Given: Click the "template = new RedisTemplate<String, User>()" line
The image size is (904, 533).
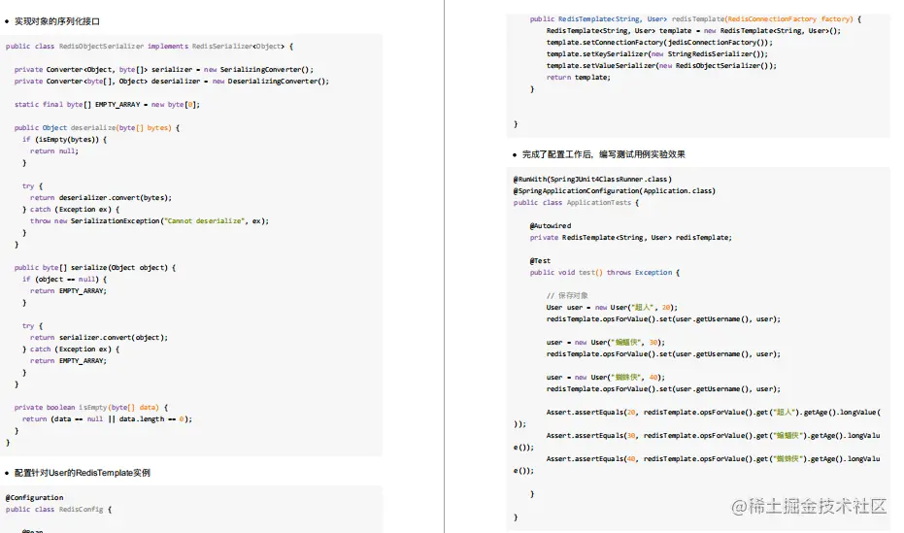Looking at the screenshot, I should (x=693, y=30).
